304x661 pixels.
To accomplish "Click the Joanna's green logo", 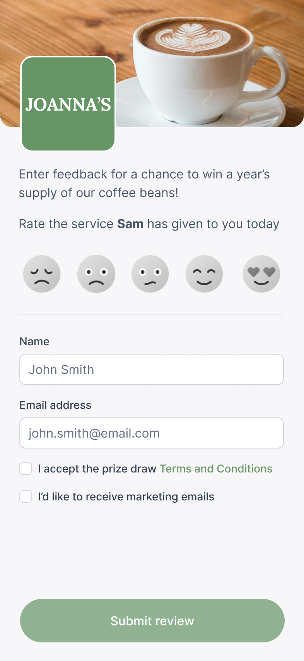I will click(68, 104).
